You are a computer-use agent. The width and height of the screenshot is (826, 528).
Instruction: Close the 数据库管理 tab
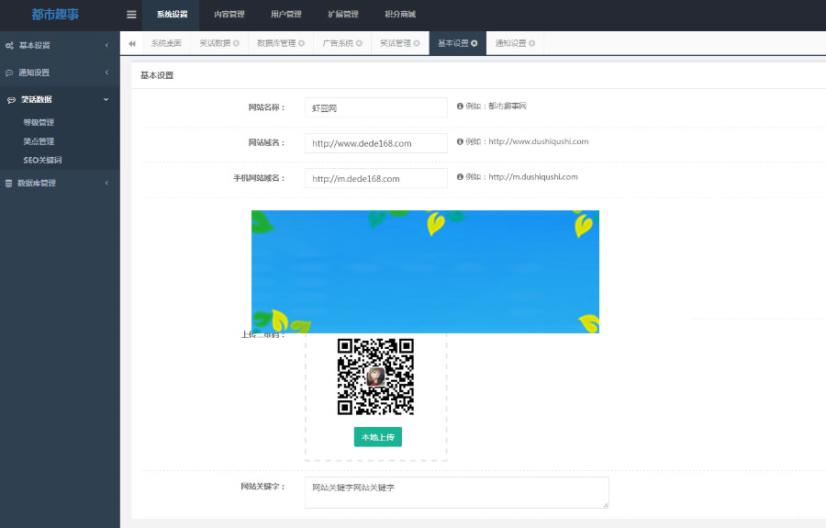pos(301,43)
